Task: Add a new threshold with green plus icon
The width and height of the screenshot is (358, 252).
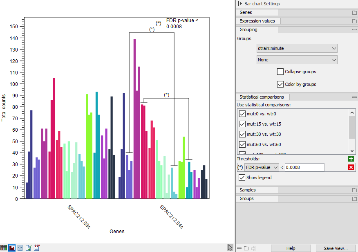Action: coord(351,159)
